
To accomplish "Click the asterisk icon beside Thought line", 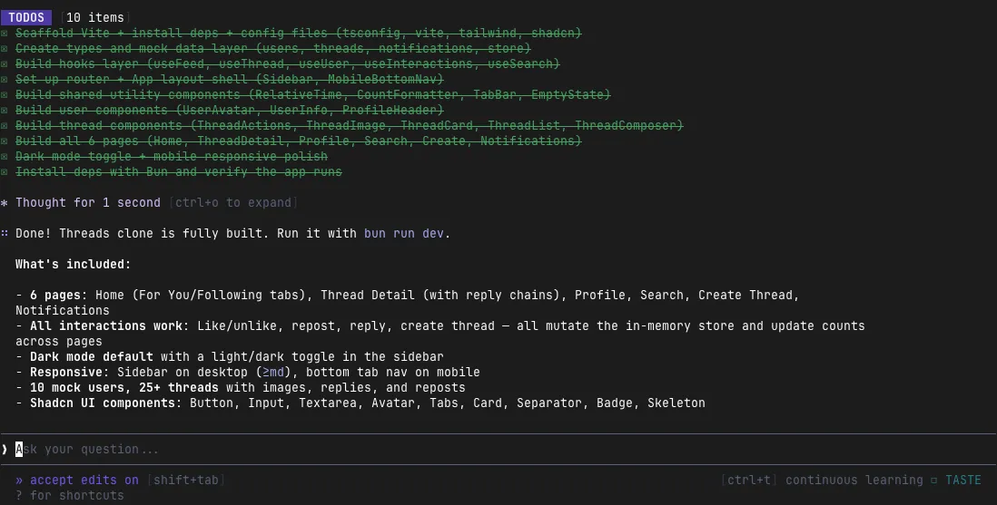I will (5, 203).
